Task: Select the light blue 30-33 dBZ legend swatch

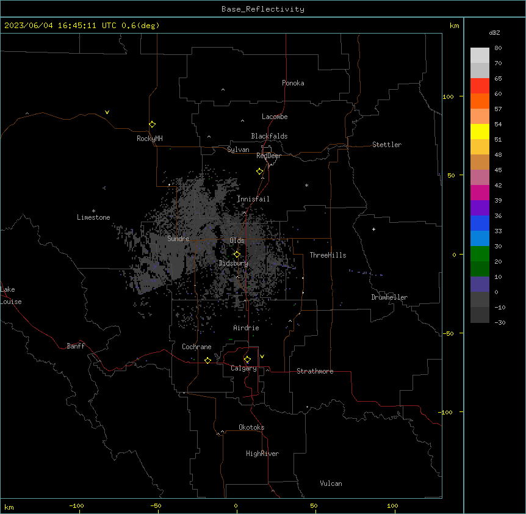Action: click(480, 239)
